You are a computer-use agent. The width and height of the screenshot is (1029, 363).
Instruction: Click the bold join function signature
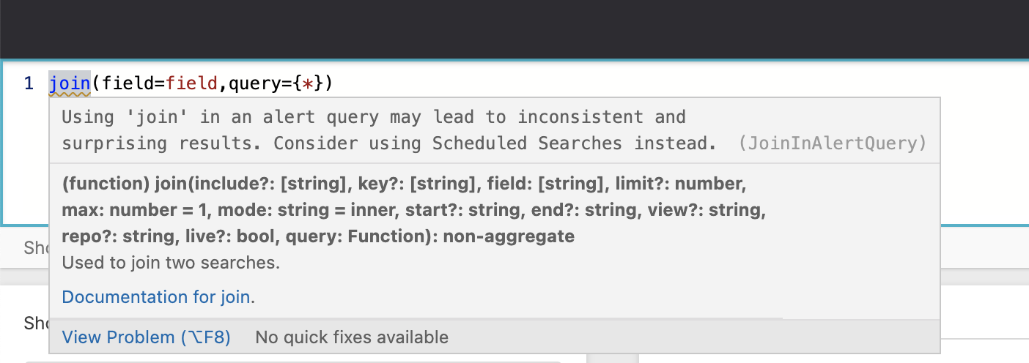[x=403, y=184]
